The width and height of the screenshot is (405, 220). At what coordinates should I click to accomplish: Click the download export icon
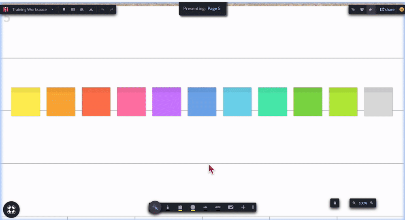(x=91, y=10)
